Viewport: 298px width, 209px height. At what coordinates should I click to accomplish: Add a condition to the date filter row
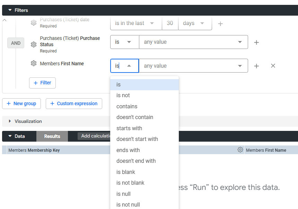click(x=220, y=24)
